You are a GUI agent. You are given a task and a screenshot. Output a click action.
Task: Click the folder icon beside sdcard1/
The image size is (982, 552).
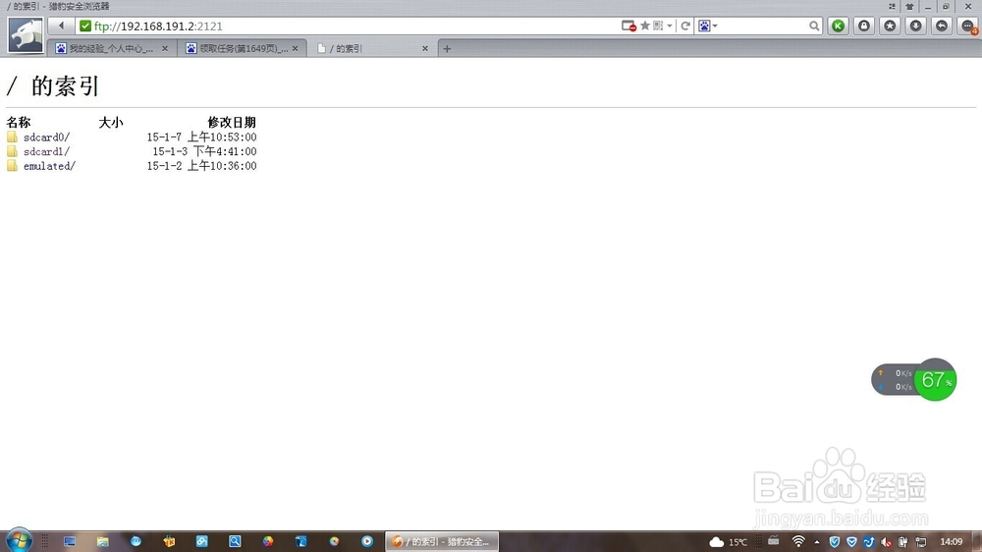pyautogui.click(x=12, y=151)
